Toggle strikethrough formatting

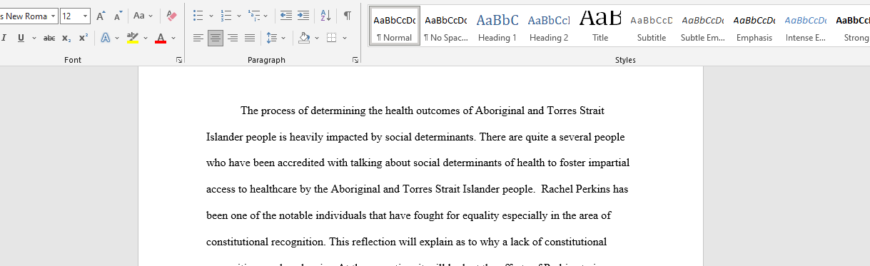click(49, 38)
